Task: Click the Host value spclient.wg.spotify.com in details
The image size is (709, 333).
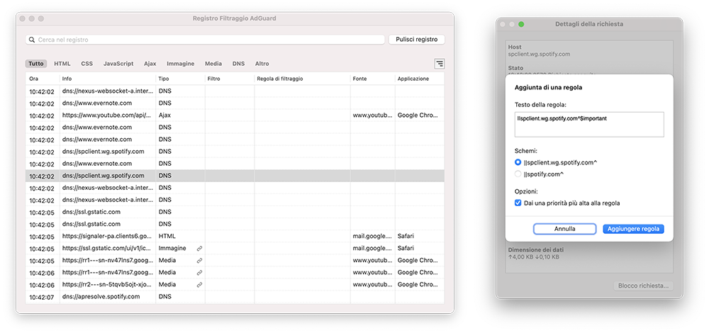Action: click(x=539, y=54)
